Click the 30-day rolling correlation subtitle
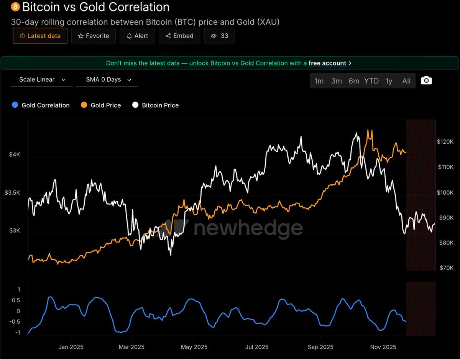 click(x=146, y=22)
